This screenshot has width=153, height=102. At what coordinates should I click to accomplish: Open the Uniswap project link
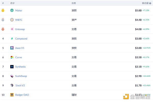click(x=20, y=29)
